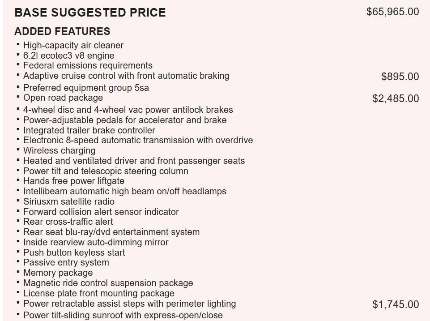This screenshot has height=321, width=430.
Task: Click Preferred equipment group 5sa line
Action: [x=86, y=88]
